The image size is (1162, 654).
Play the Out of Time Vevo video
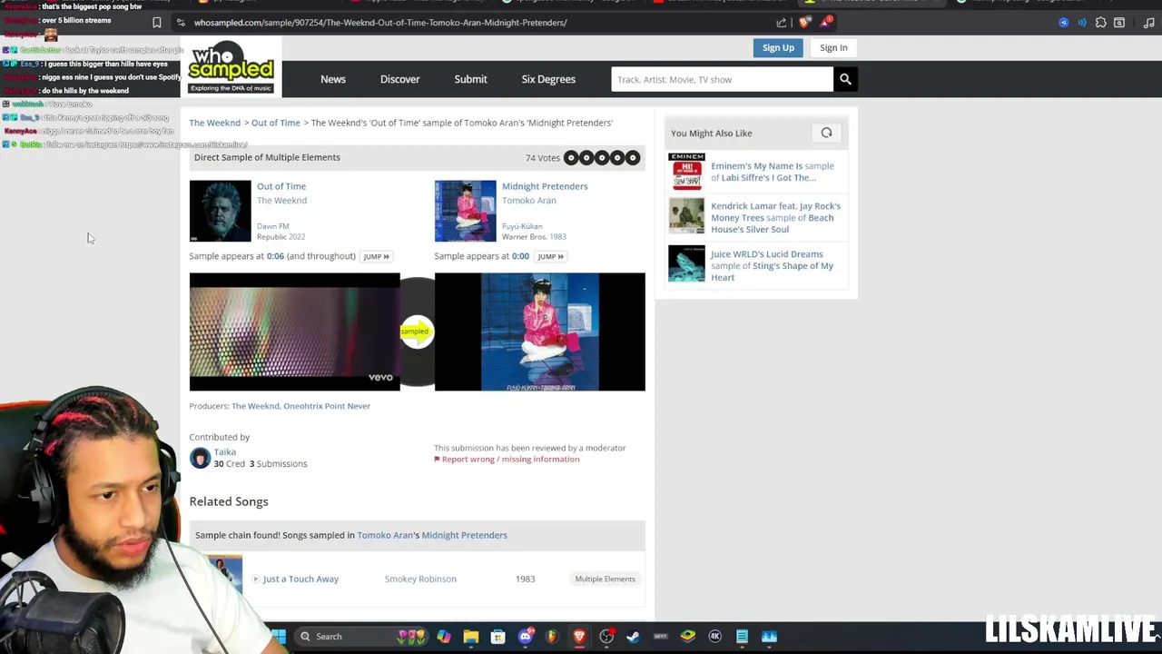pos(294,332)
